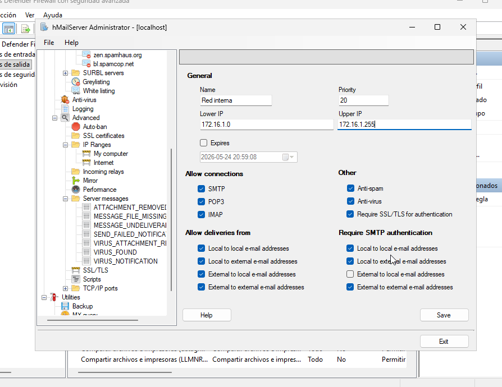502x387 pixels.
Task: Collapse the Utilities tree node
Action: [44, 297]
